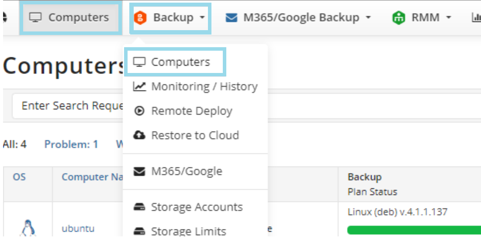
Task: Filter computers by the Problem: 1 link
Action: tap(71, 144)
